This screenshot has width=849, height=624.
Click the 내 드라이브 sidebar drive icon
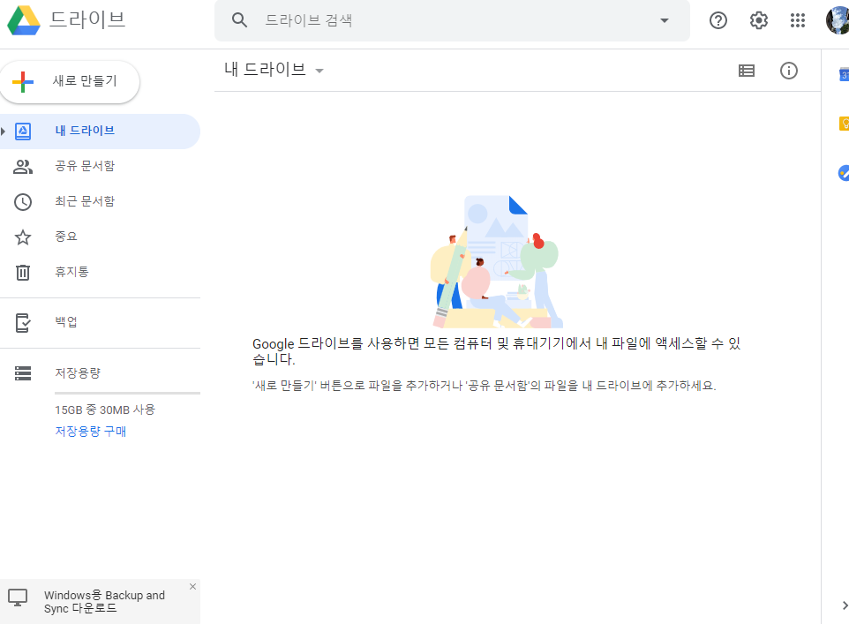23,132
